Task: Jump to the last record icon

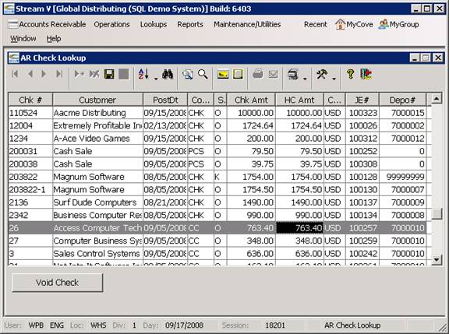Action: pos(59,74)
